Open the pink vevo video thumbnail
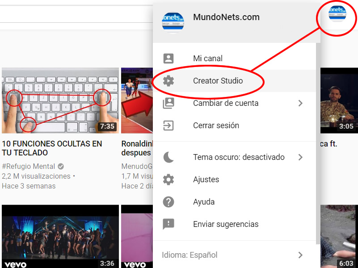 point(137,236)
